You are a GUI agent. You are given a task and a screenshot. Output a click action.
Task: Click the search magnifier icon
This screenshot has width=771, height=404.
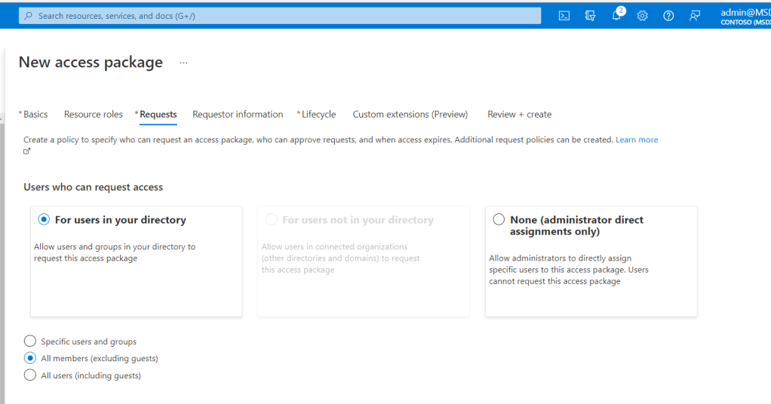pos(28,16)
